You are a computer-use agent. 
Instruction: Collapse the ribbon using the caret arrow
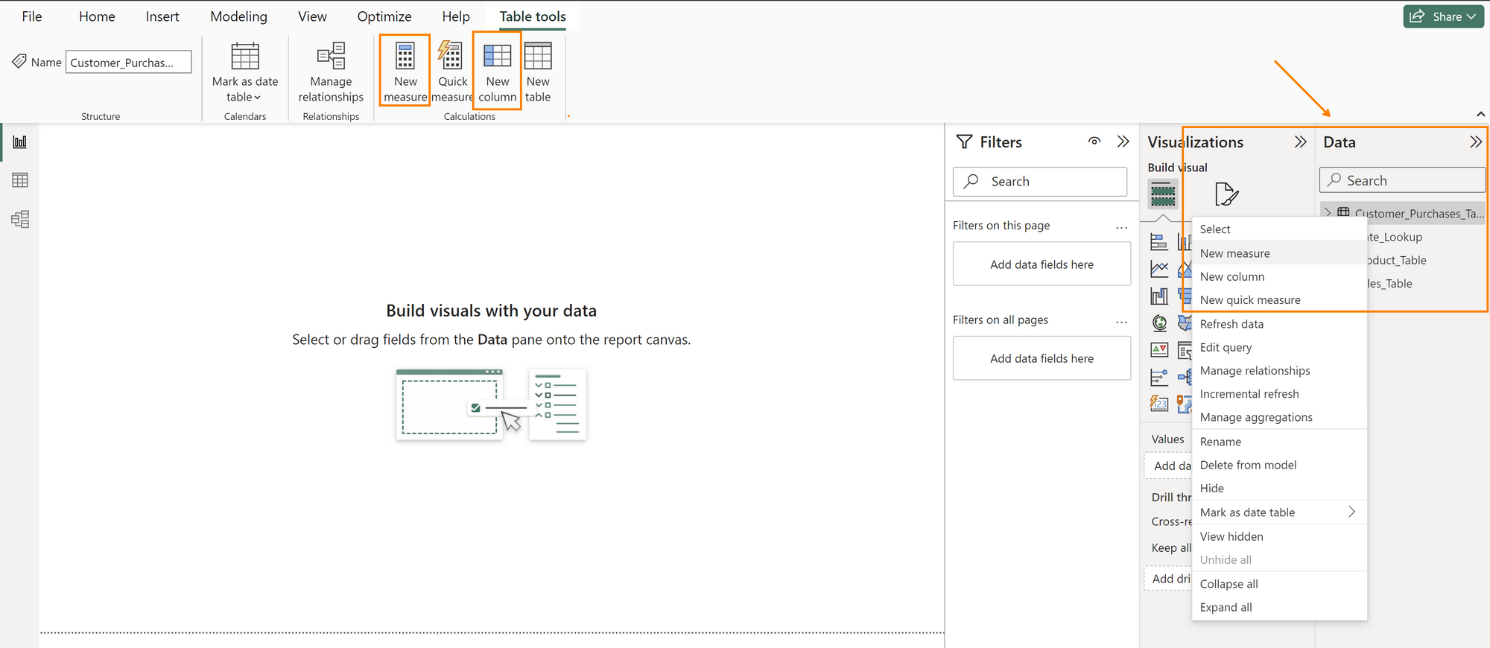pos(1480,114)
